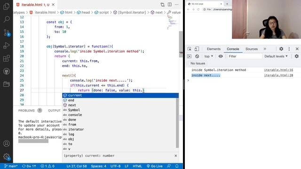This screenshot has height=169, width=301.
Task: Switch to DevTools Sources tab
Action: [252, 49]
